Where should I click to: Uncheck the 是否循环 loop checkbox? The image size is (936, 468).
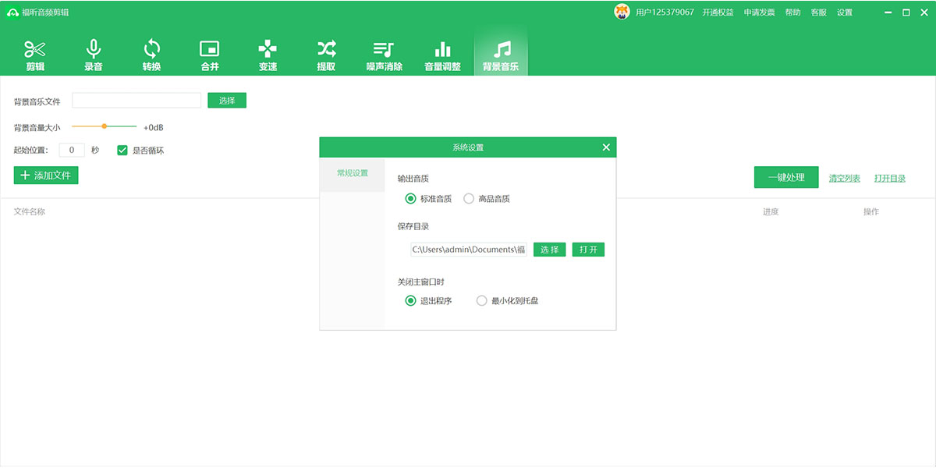pyautogui.click(x=122, y=150)
